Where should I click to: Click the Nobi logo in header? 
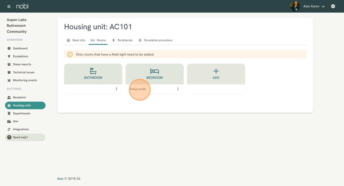[22, 6]
